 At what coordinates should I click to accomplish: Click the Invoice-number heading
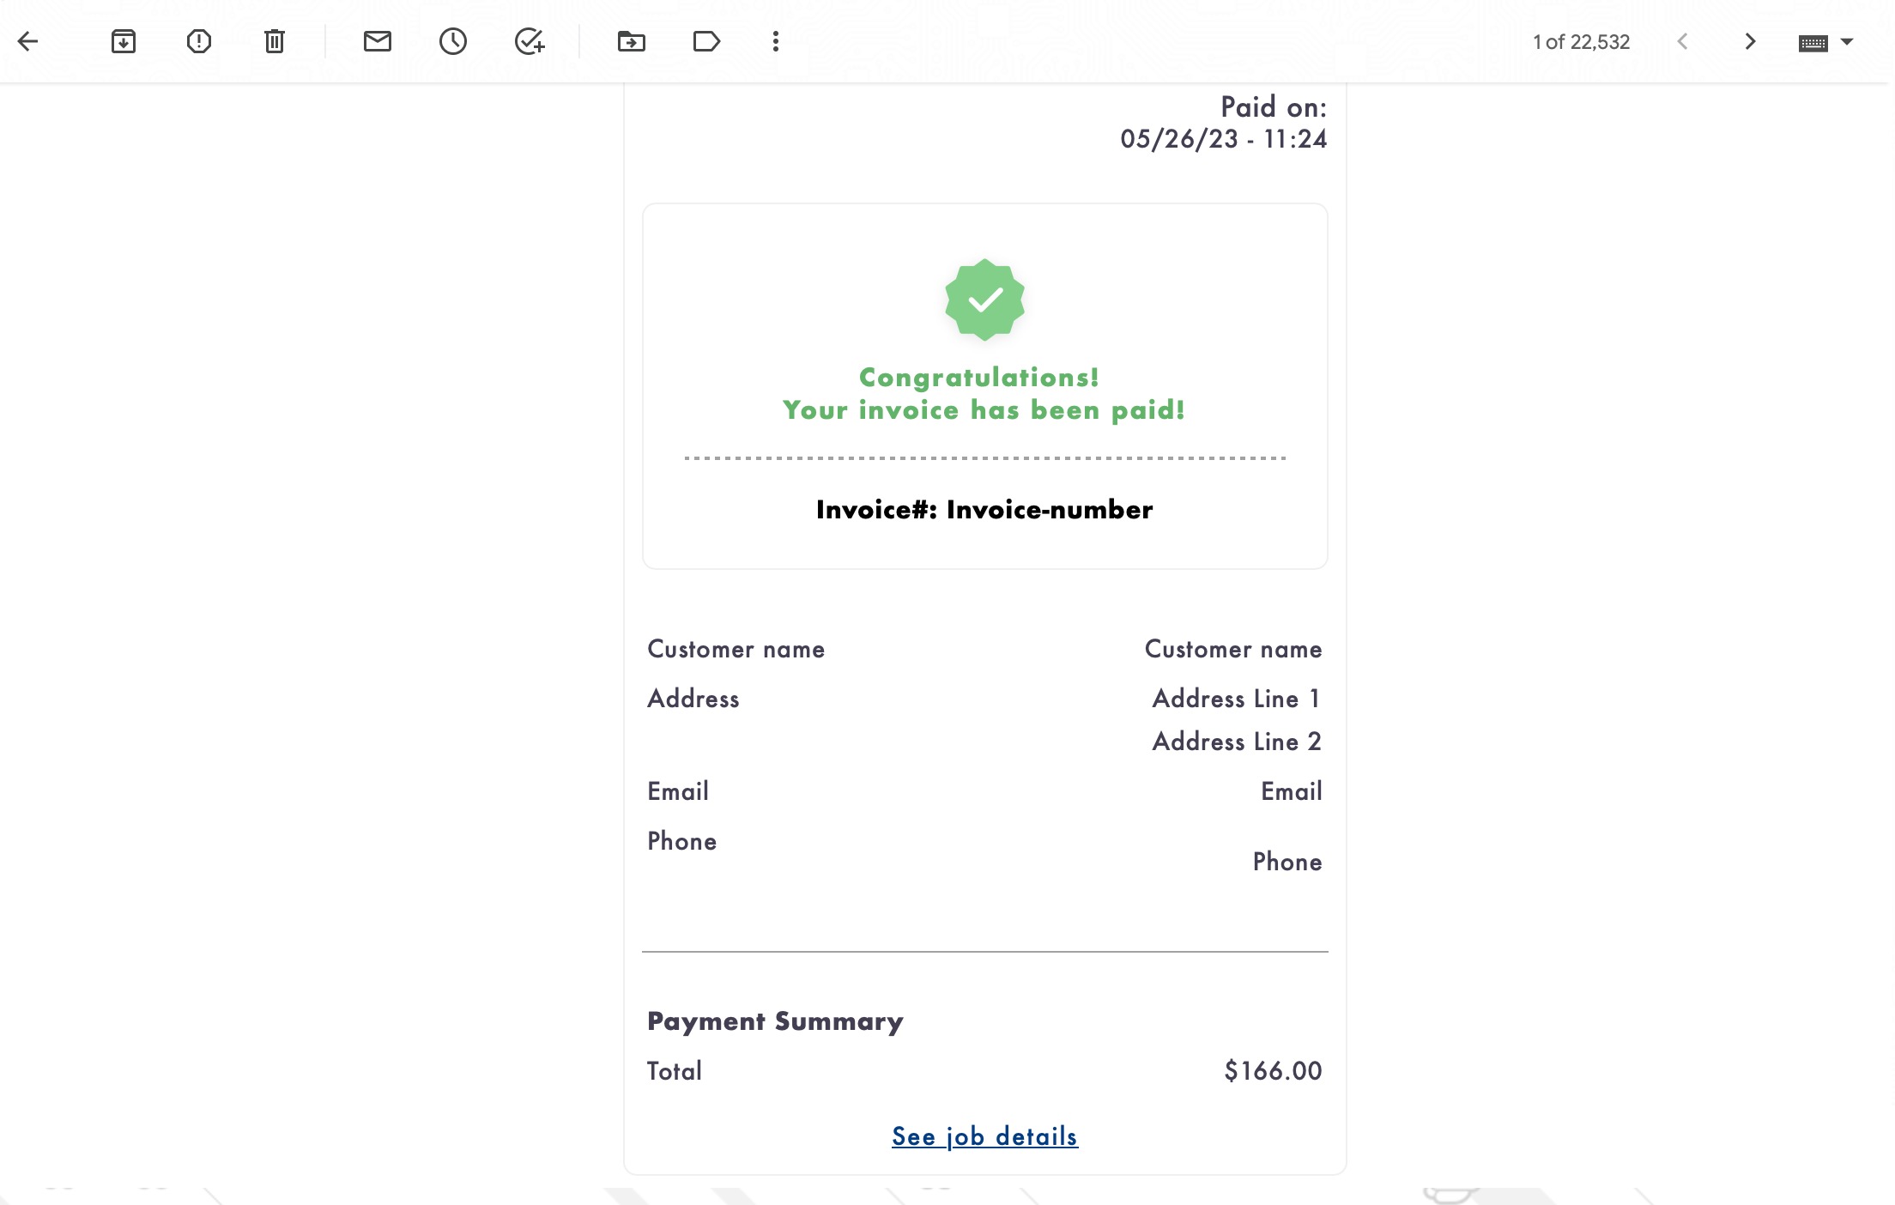pyautogui.click(x=984, y=510)
